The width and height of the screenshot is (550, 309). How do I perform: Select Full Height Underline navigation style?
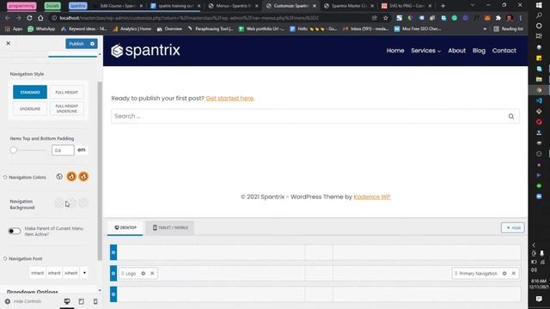[67, 109]
